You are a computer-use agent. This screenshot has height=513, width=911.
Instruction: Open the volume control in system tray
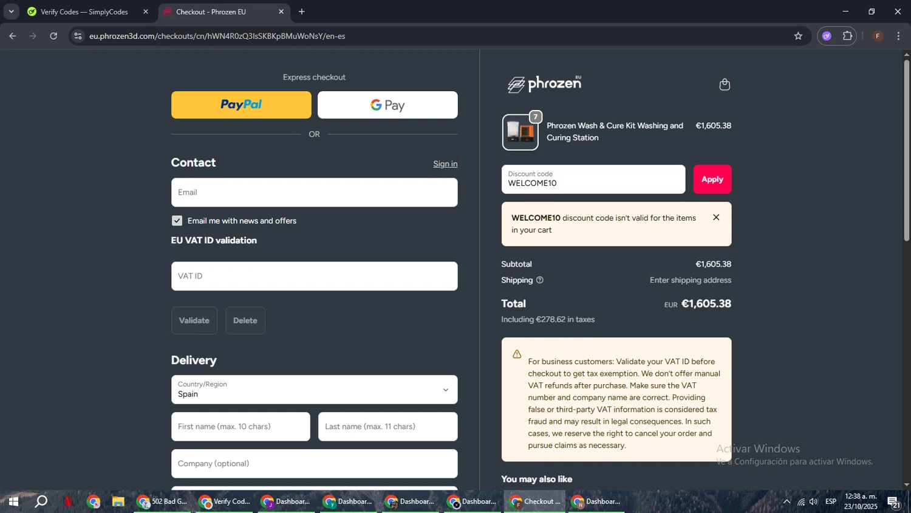(814, 501)
